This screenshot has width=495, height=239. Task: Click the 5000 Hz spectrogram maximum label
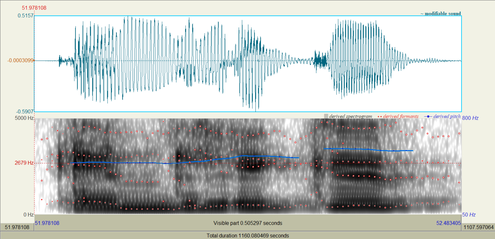point(24,118)
